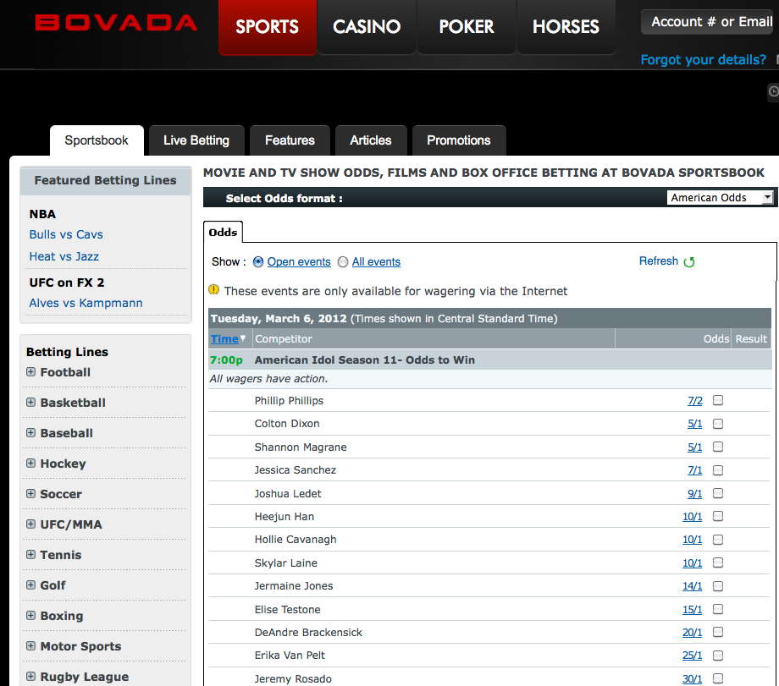This screenshot has width=779, height=686.
Task: Switch to the Sportsbook tab
Action: point(97,140)
